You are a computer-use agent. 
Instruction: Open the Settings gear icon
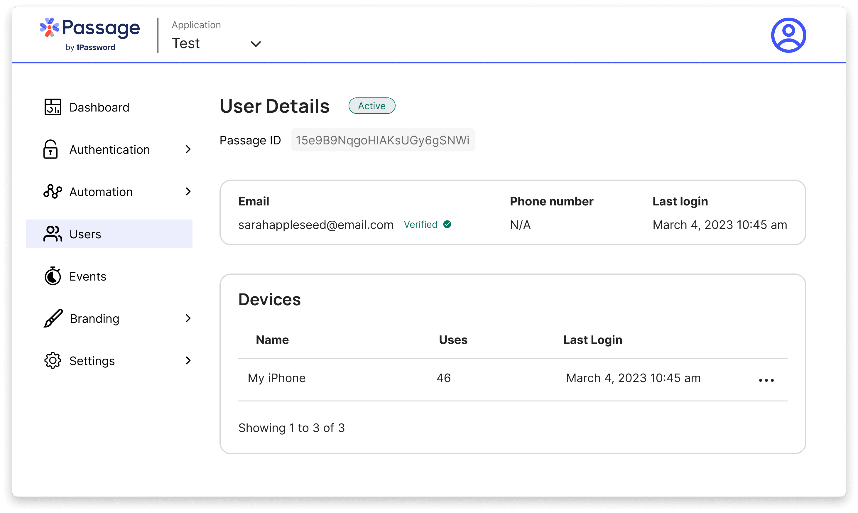53,361
